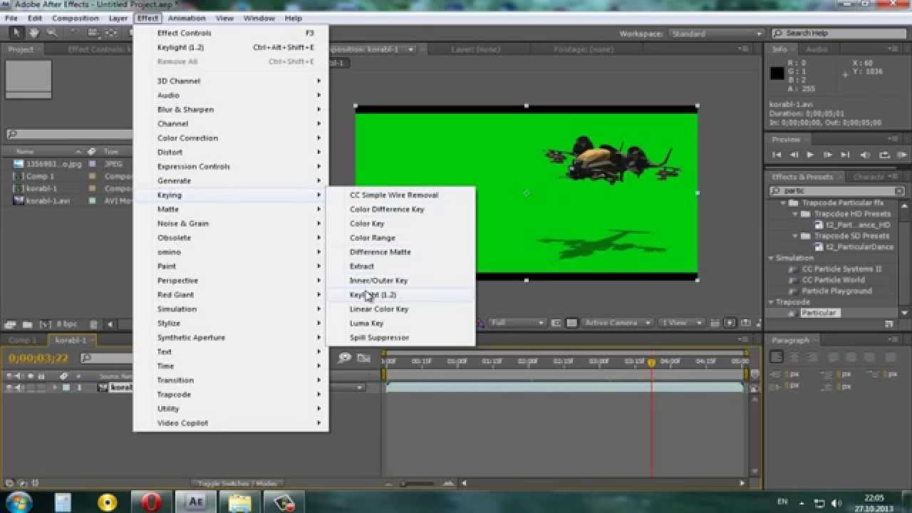Toggle loop option in Preview panel
912x513 pixels.
click(x=884, y=155)
